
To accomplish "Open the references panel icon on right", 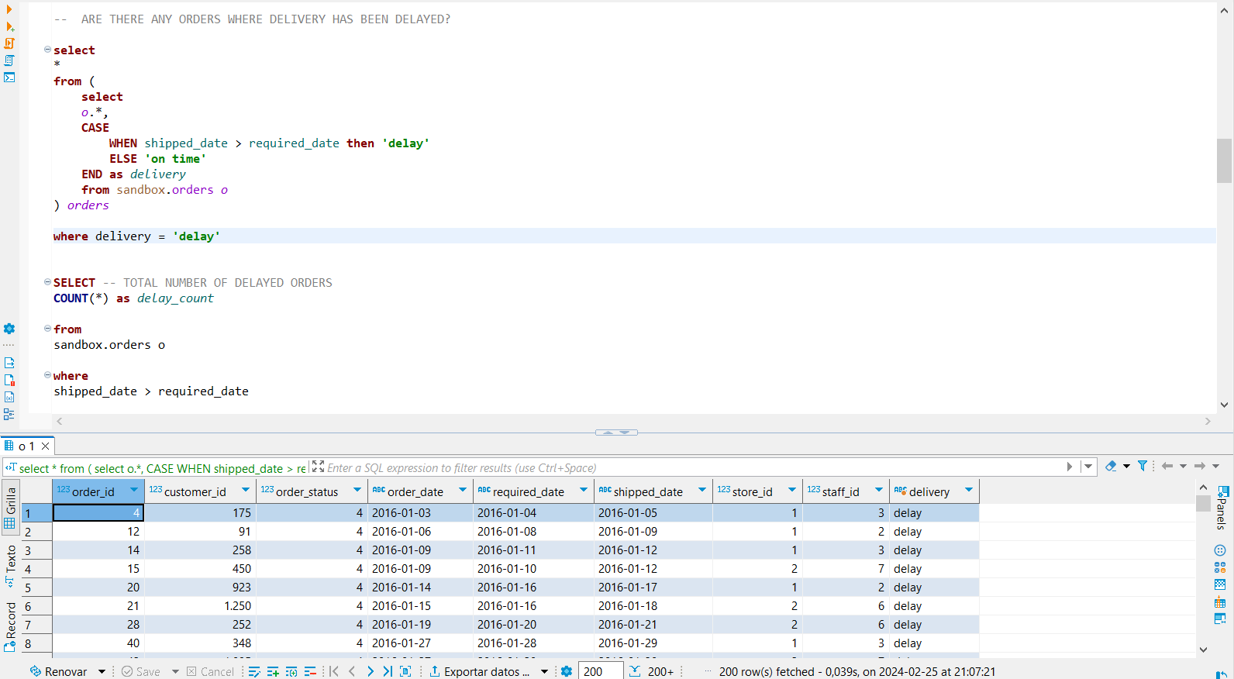I will 1220,619.
